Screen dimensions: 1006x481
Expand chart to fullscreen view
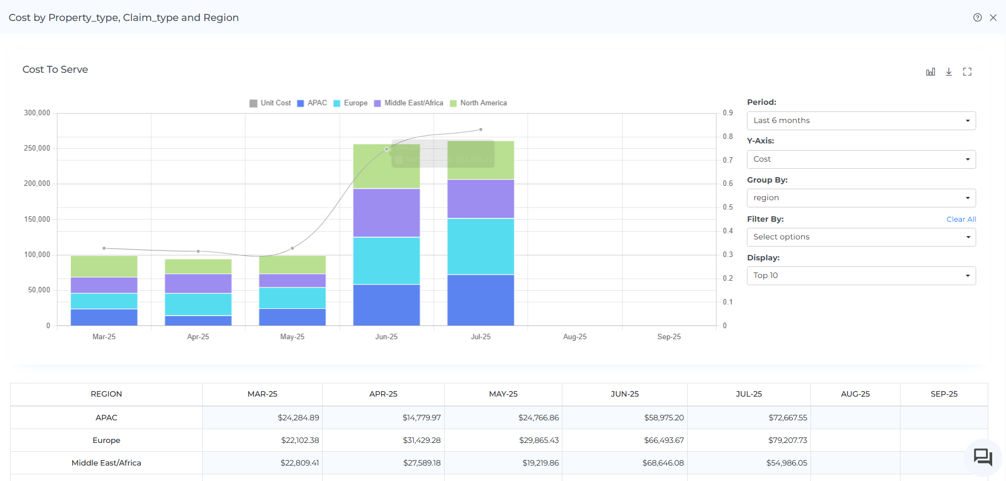[x=967, y=72]
